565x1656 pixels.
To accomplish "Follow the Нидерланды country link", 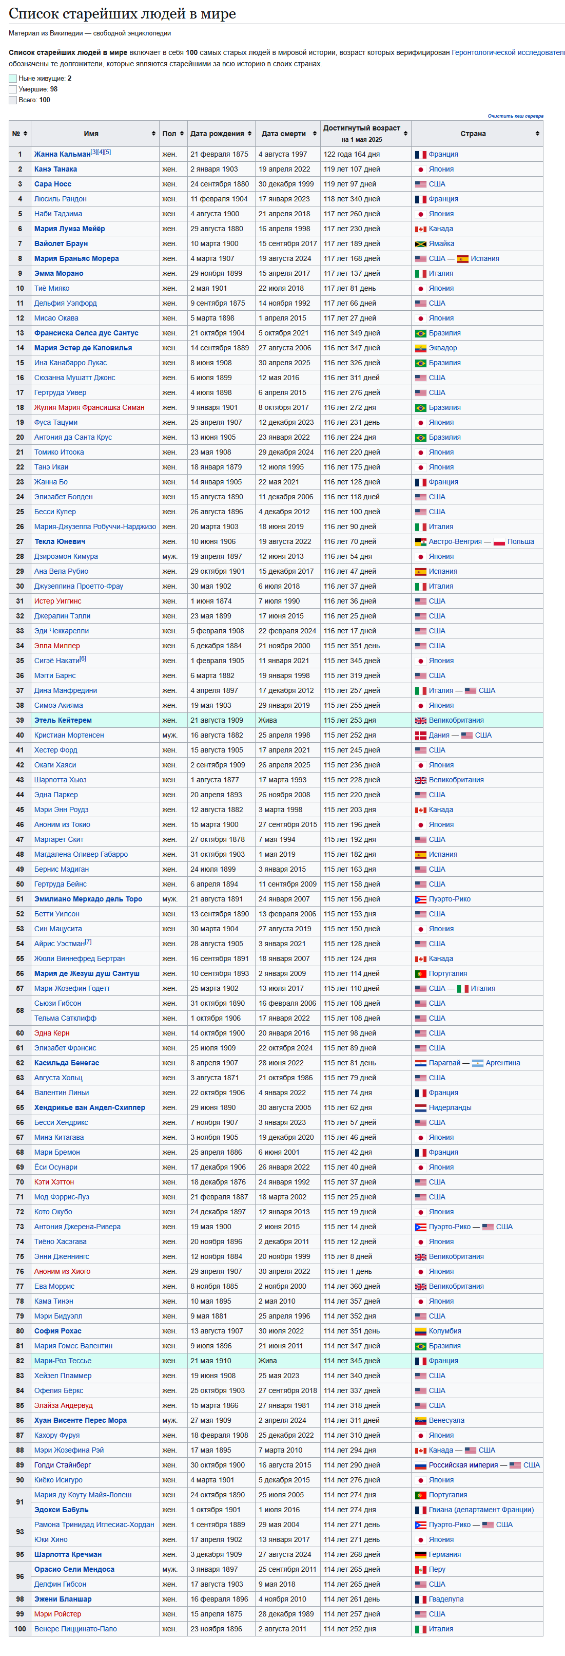I will click(x=450, y=1107).
